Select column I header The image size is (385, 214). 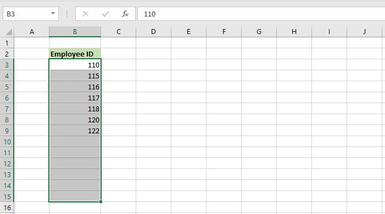(x=329, y=32)
